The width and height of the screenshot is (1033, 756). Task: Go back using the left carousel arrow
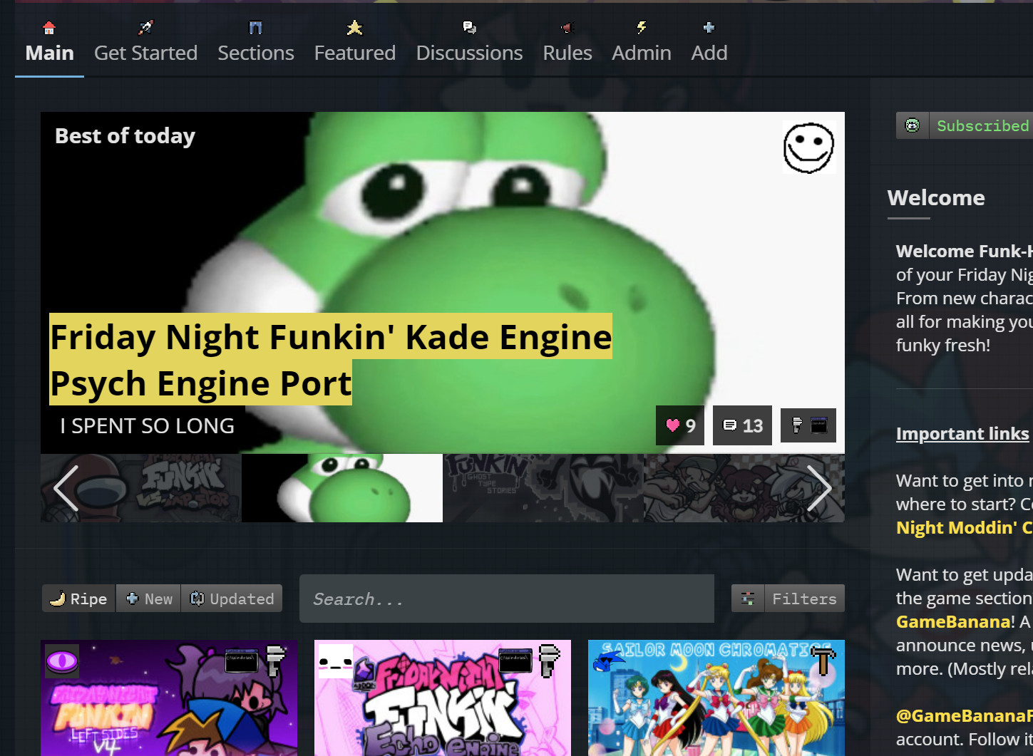[66, 488]
